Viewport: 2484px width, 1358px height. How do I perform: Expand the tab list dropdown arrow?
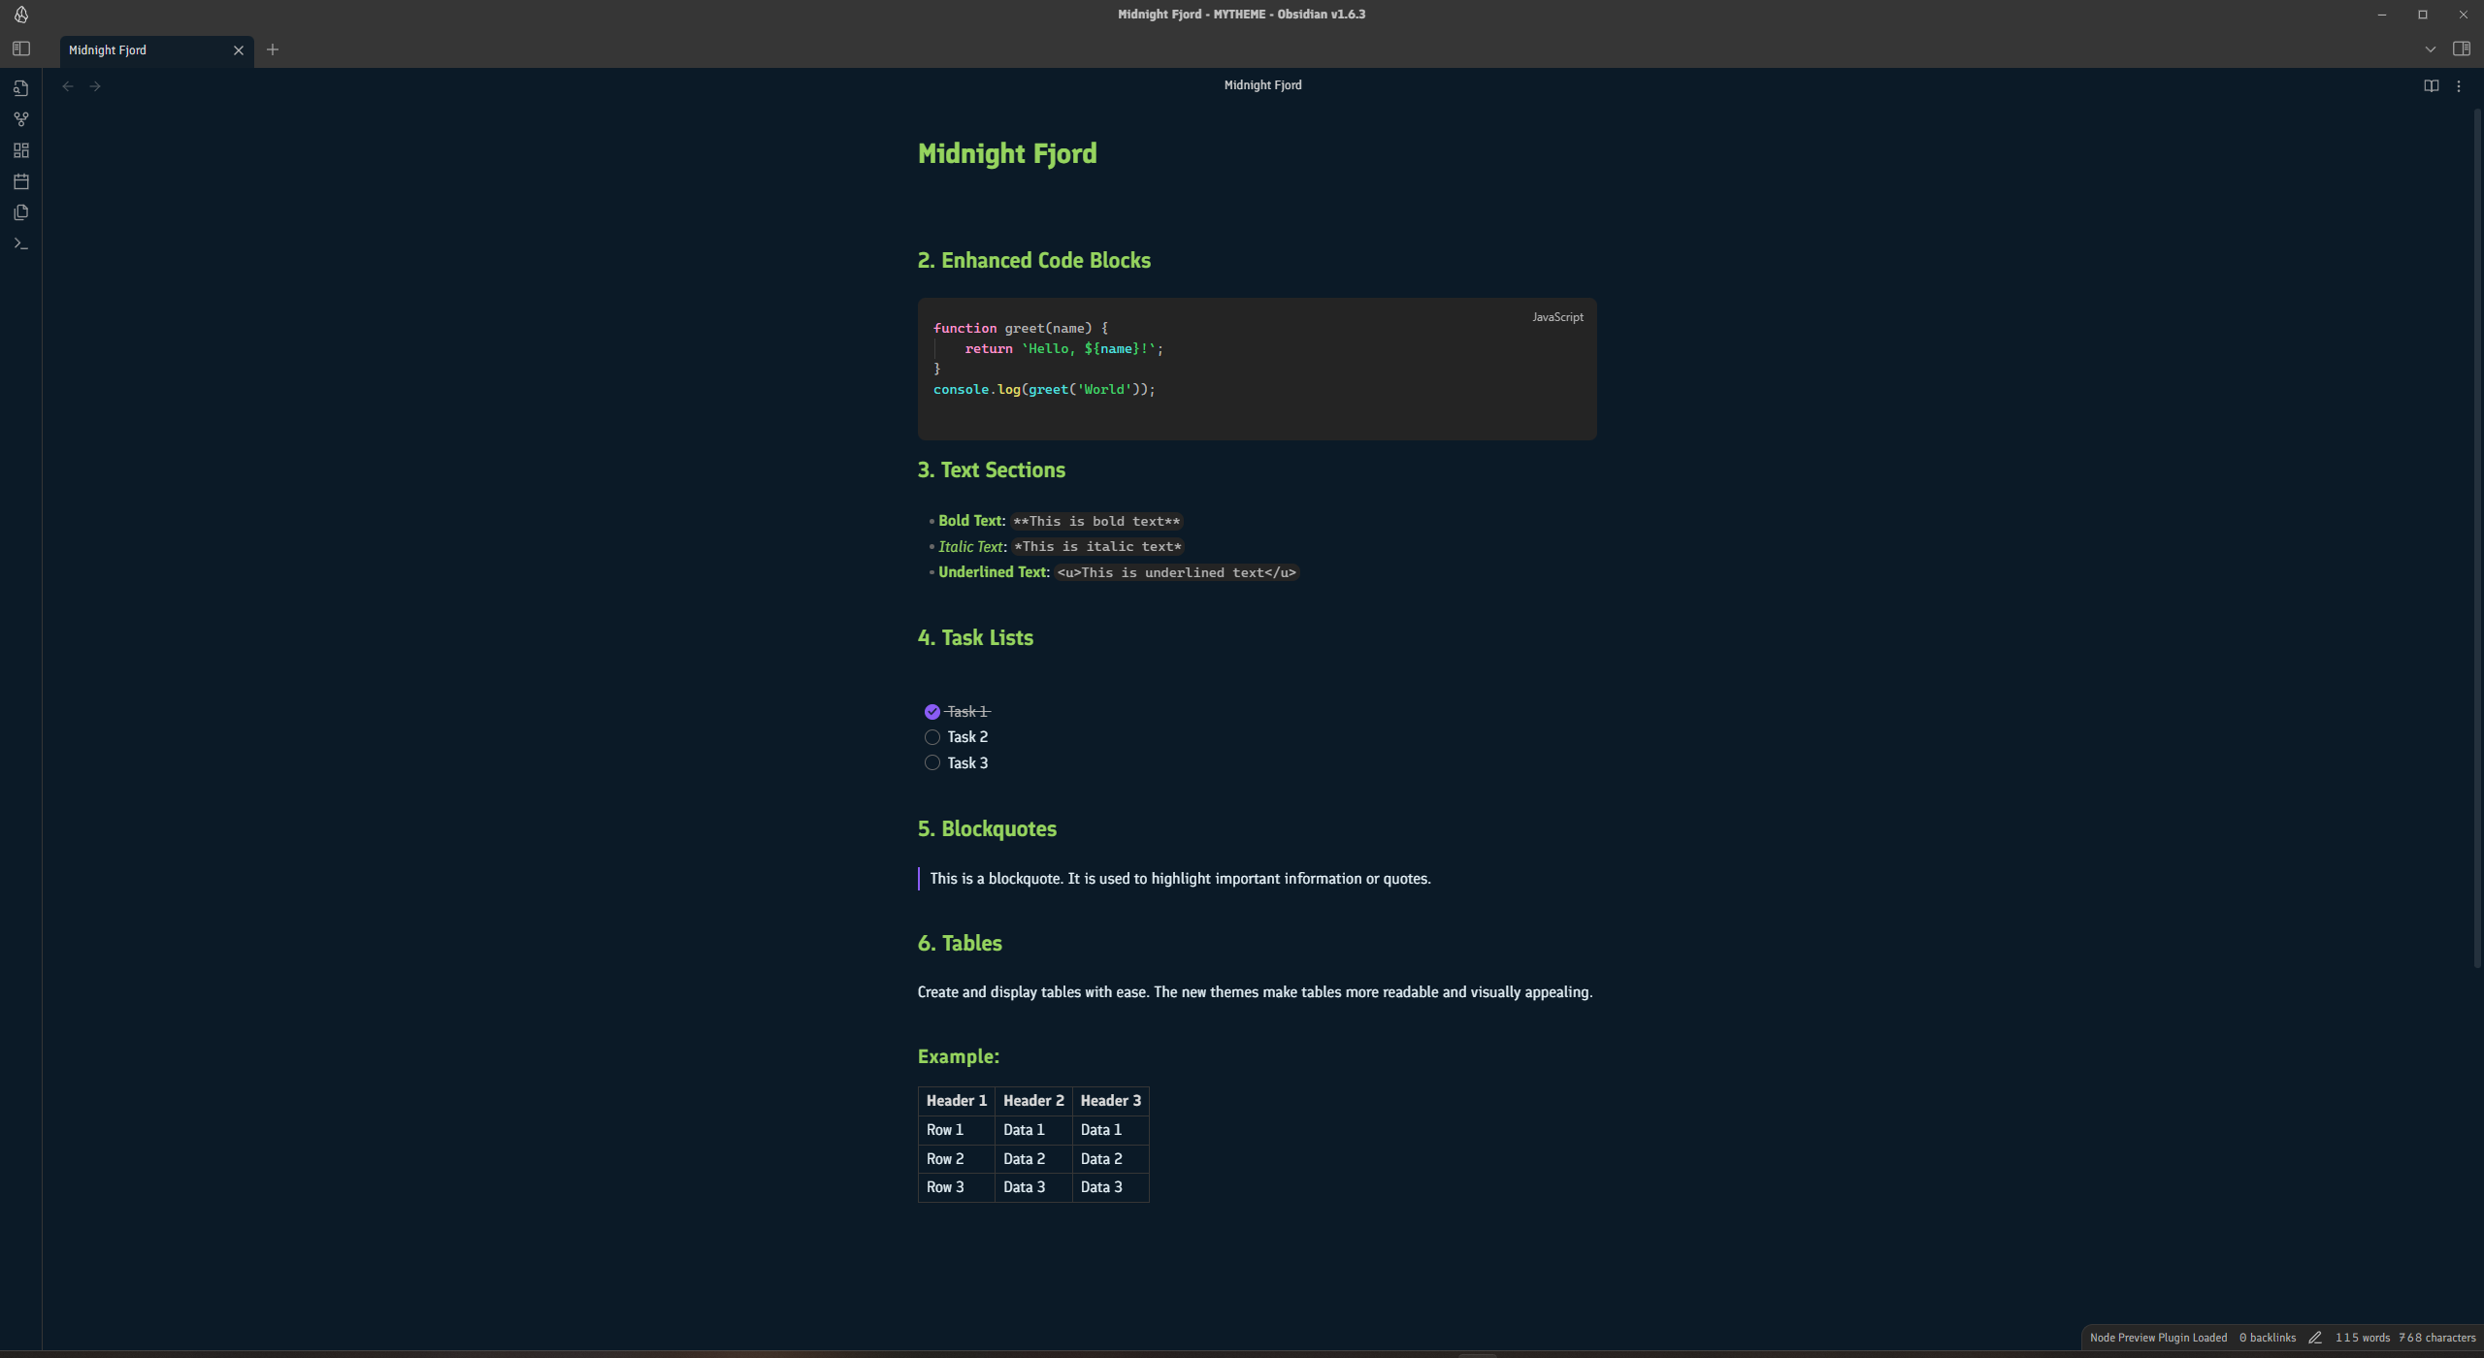tap(2430, 49)
